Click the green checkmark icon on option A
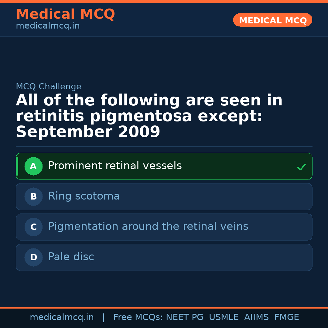 click(301, 166)
